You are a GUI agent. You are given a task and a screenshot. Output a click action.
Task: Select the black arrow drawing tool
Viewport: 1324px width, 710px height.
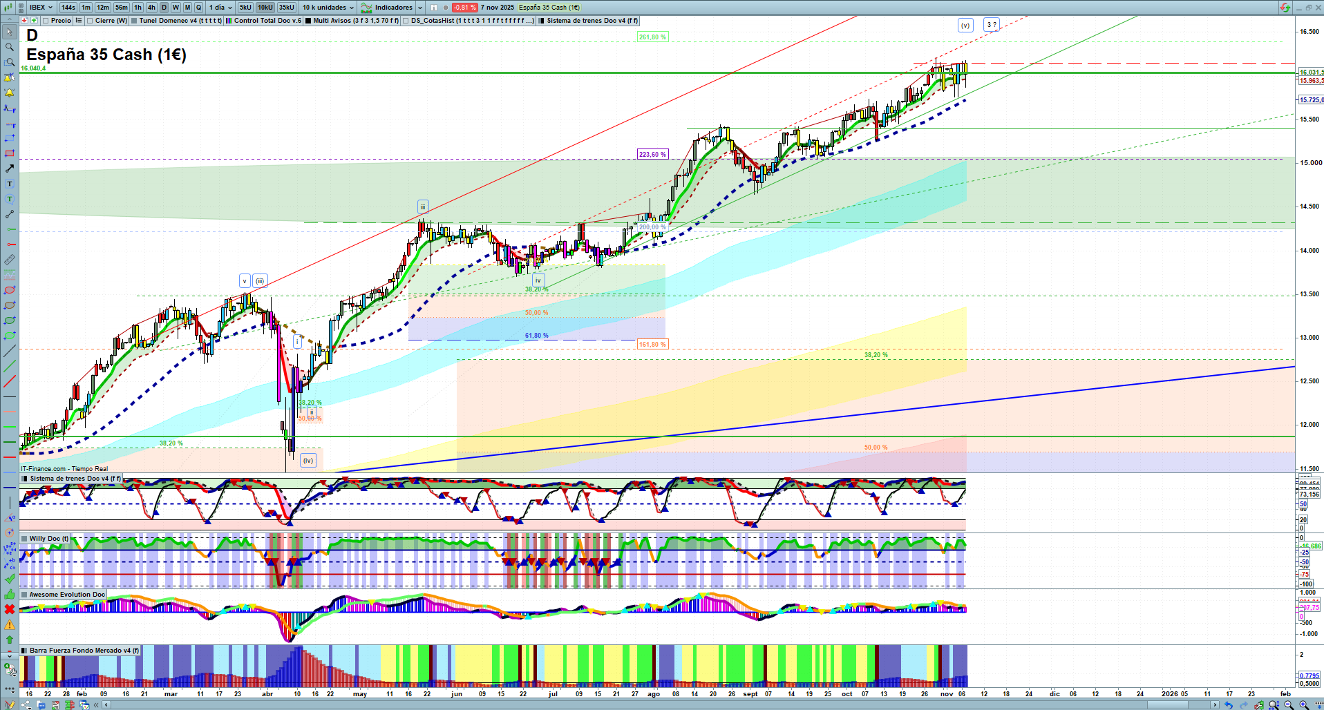[x=10, y=169]
